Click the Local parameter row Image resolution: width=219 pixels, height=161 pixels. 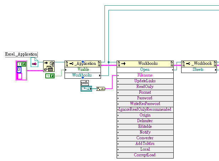point(145,149)
